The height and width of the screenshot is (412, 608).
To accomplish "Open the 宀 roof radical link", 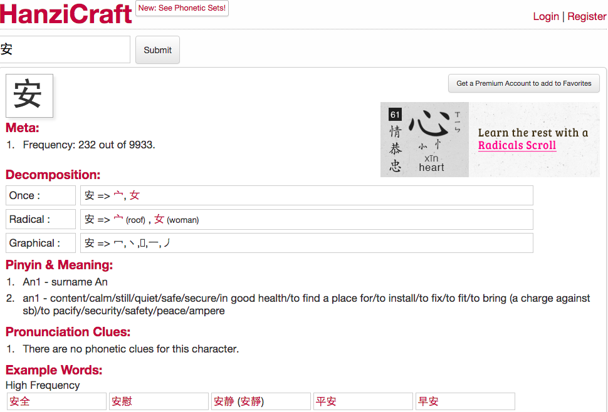I will (118, 219).
